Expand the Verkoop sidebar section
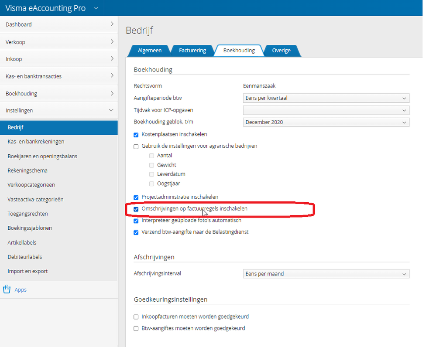Image resolution: width=436 pixels, height=347 pixels. pos(59,42)
